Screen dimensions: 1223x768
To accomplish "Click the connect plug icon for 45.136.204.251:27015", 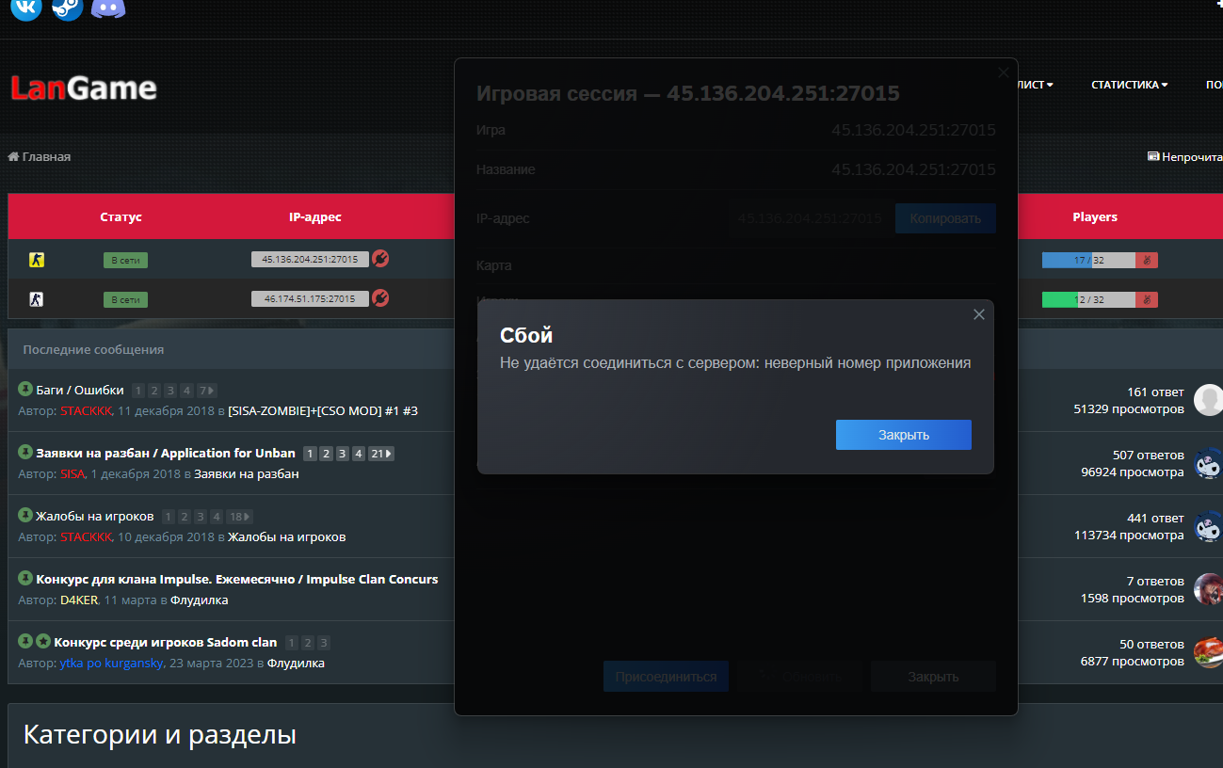I will tap(380, 259).
